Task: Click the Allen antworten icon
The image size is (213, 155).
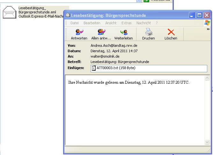Action: [x=101, y=32]
